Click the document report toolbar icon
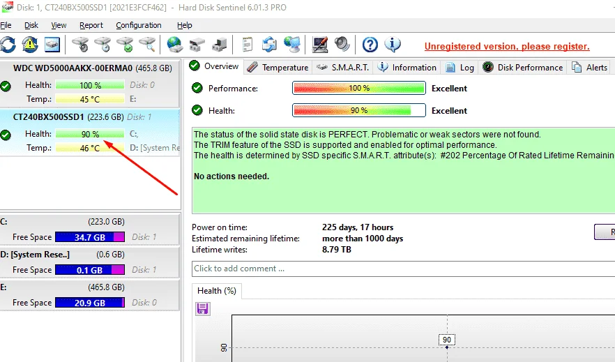The height and width of the screenshot is (362, 615). tap(247, 45)
